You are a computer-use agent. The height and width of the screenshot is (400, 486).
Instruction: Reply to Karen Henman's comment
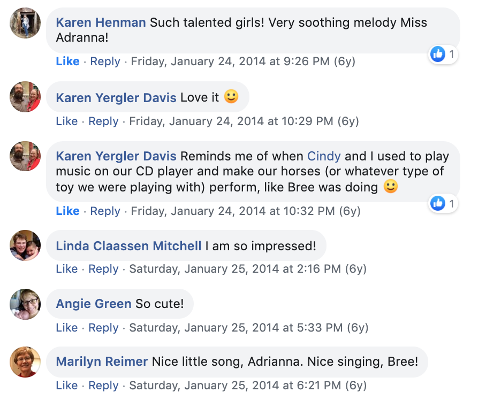coord(105,61)
